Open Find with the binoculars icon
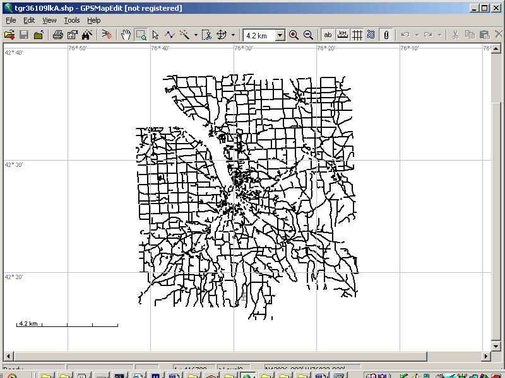Screen dimensions: 505x378 click(x=87, y=35)
